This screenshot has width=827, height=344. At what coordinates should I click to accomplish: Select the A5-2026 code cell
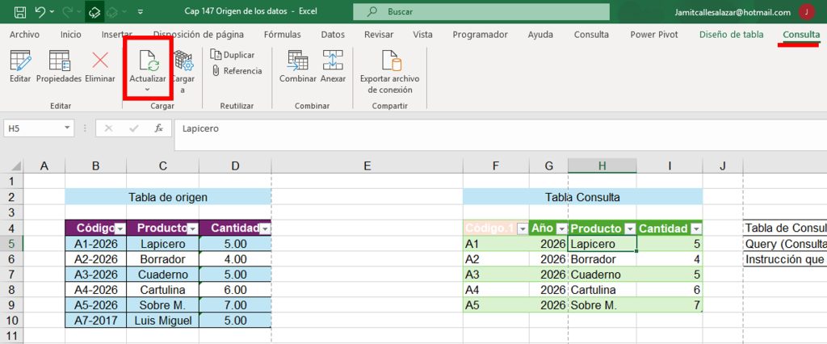pos(95,305)
